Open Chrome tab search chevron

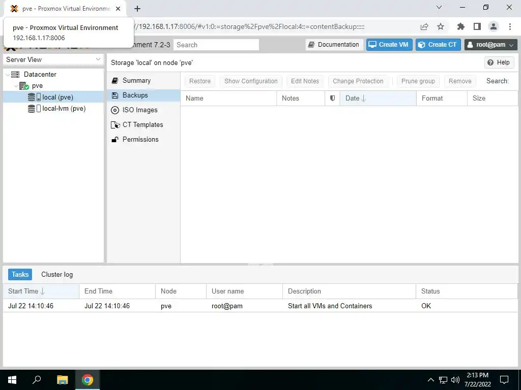(439, 7)
